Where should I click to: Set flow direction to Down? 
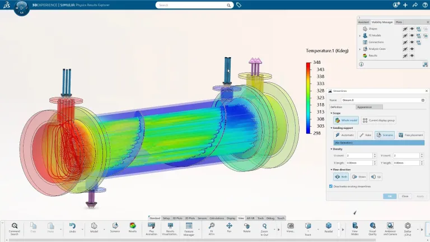pyautogui.click(x=359, y=176)
